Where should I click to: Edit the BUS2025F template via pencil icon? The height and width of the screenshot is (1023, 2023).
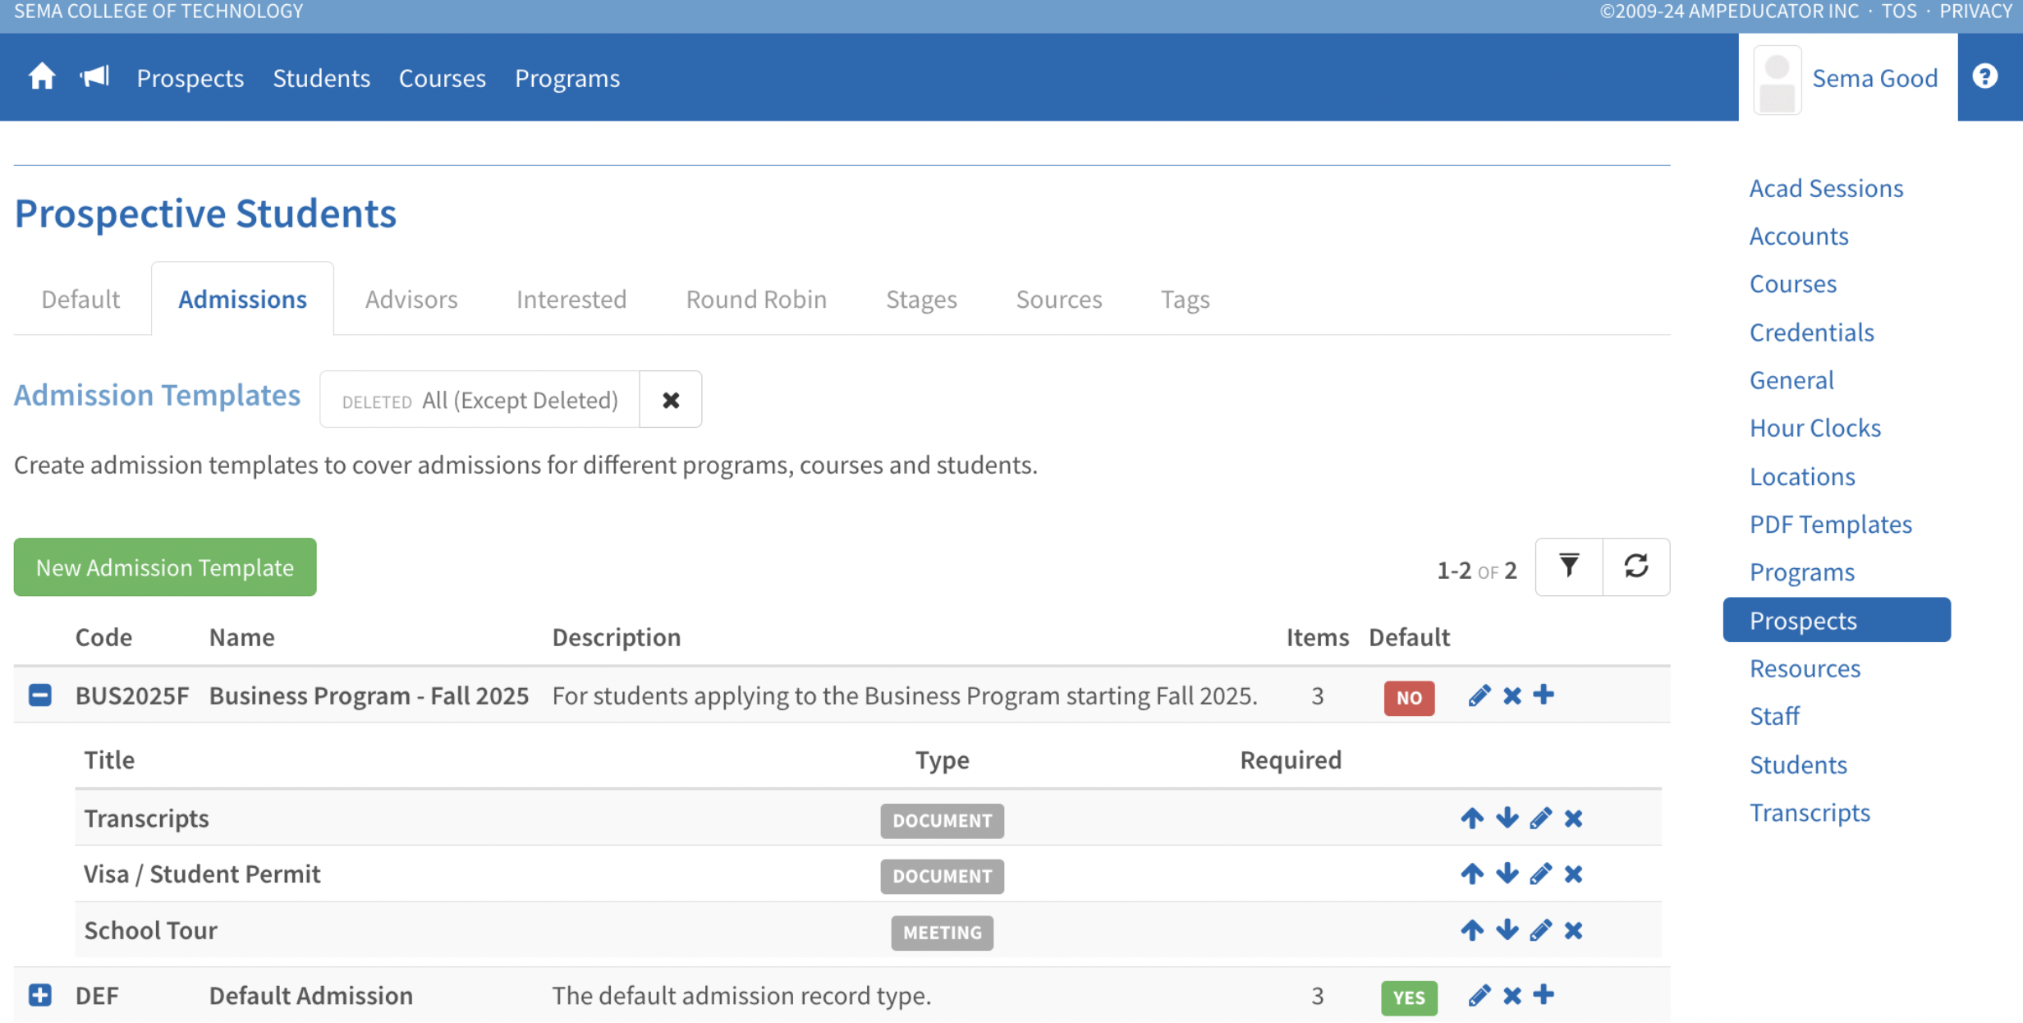[x=1479, y=696]
